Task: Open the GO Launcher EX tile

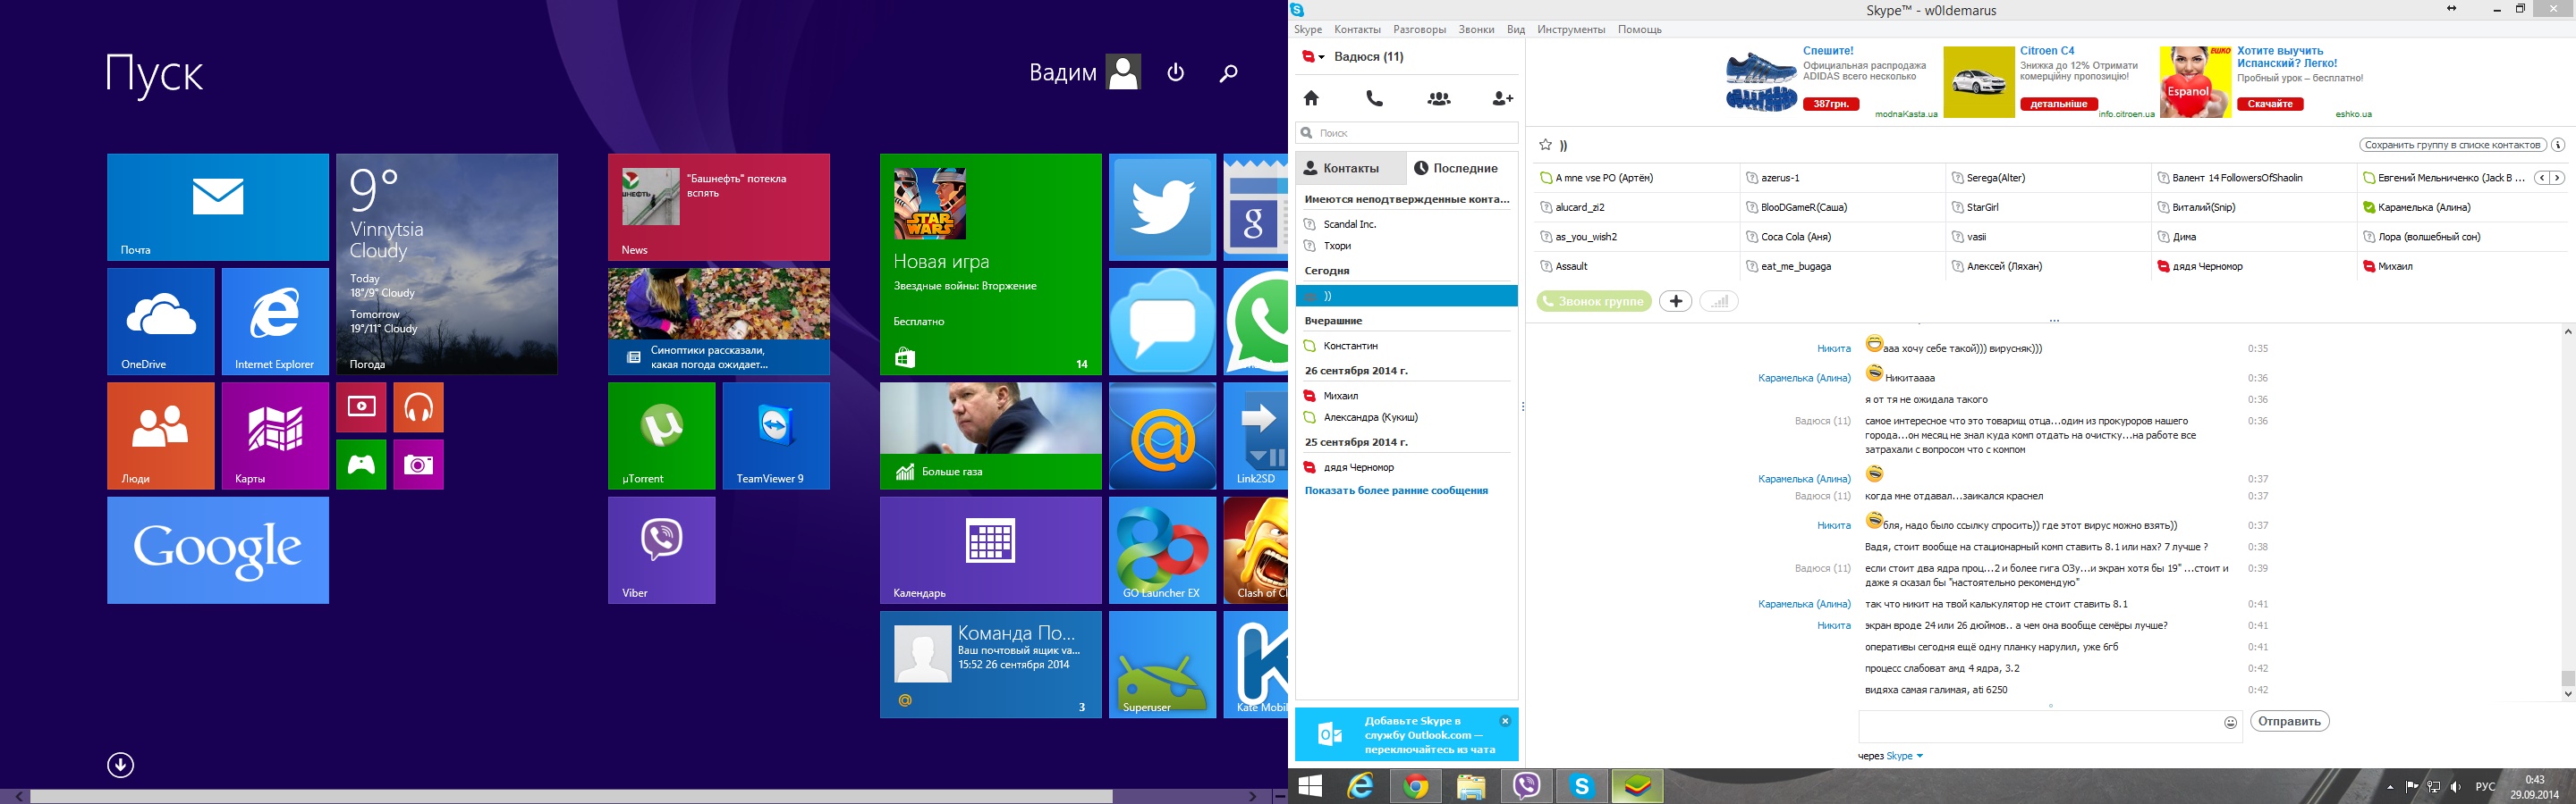Action: click(x=1162, y=550)
